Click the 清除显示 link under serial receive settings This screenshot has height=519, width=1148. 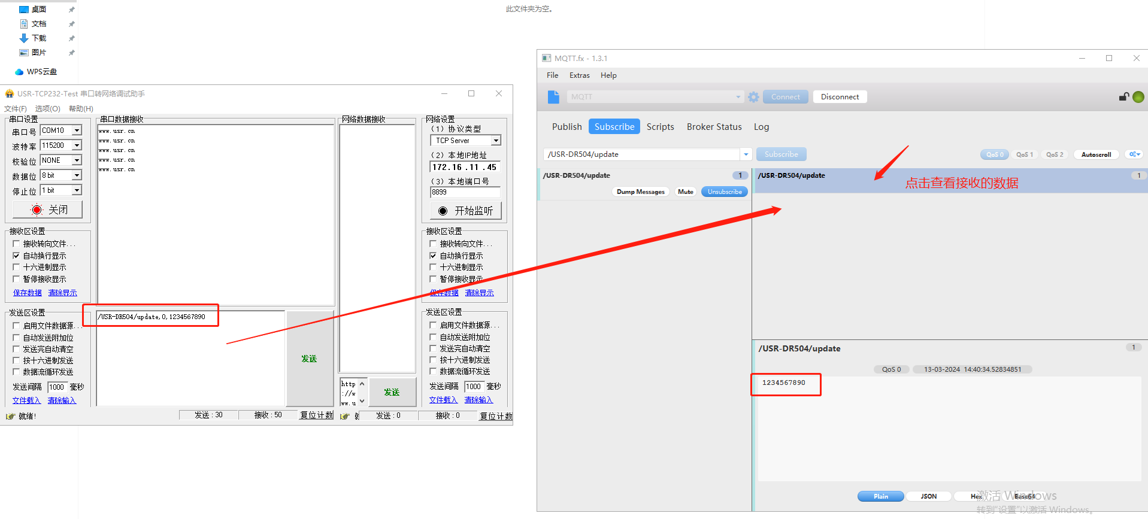click(x=62, y=293)
